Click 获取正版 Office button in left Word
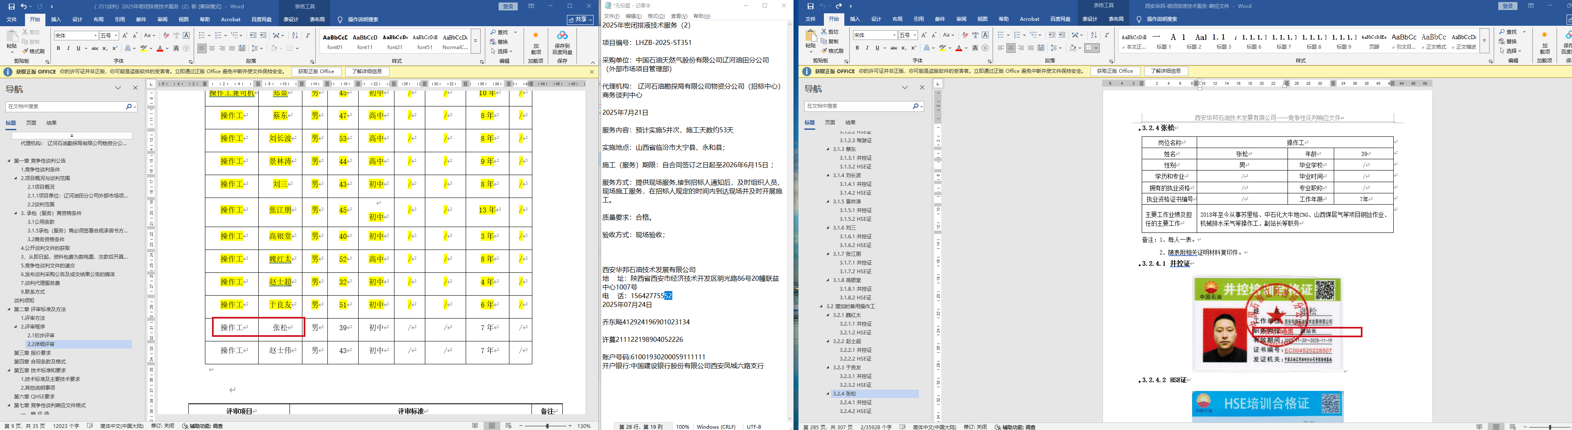Image resolution: width=1572 pixels, height=430 pixels. pyautogui.click(x=316, y=72)
